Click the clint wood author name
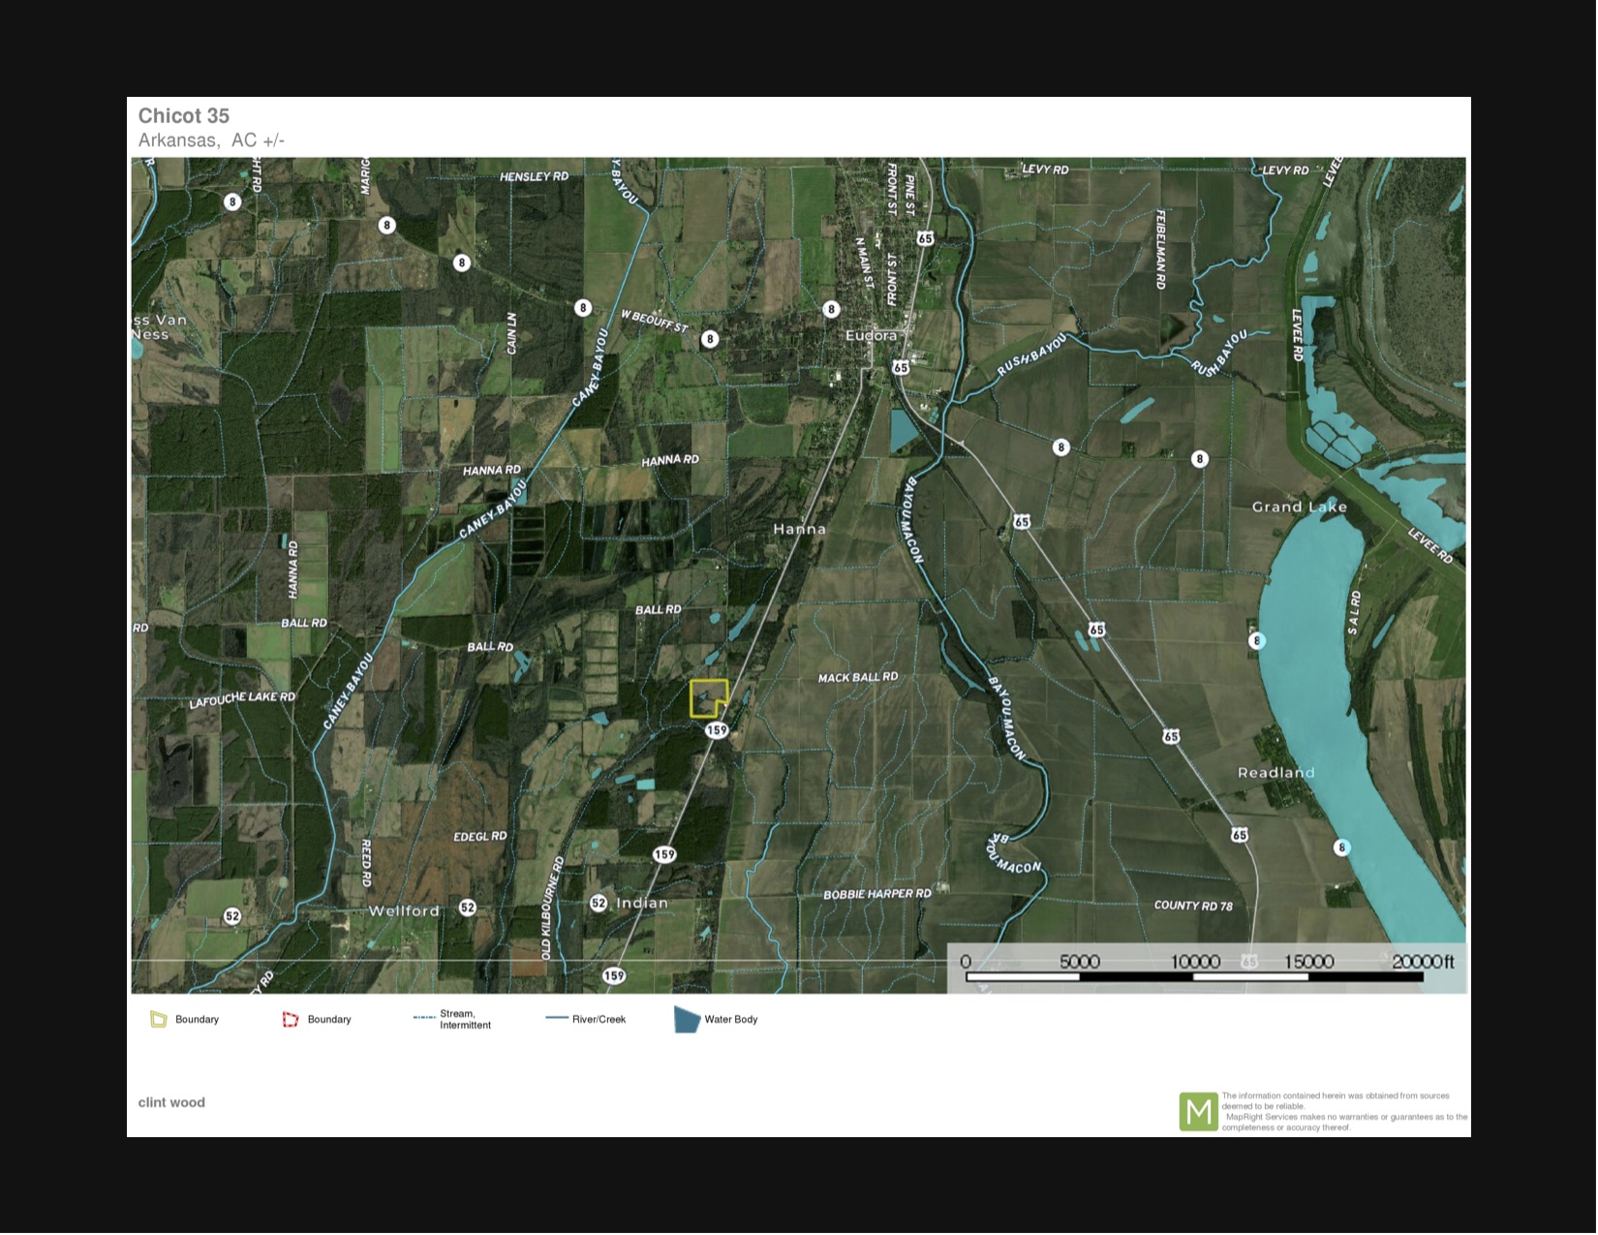 pyautogui.click(x=171, y=1102)
